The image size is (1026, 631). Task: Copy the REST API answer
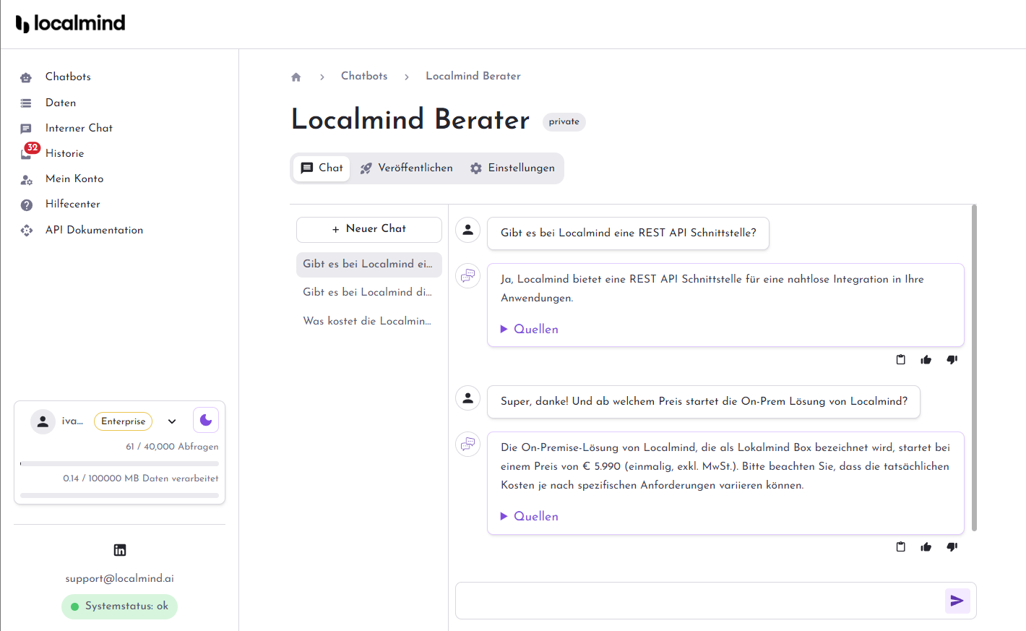tap(901, 359)
